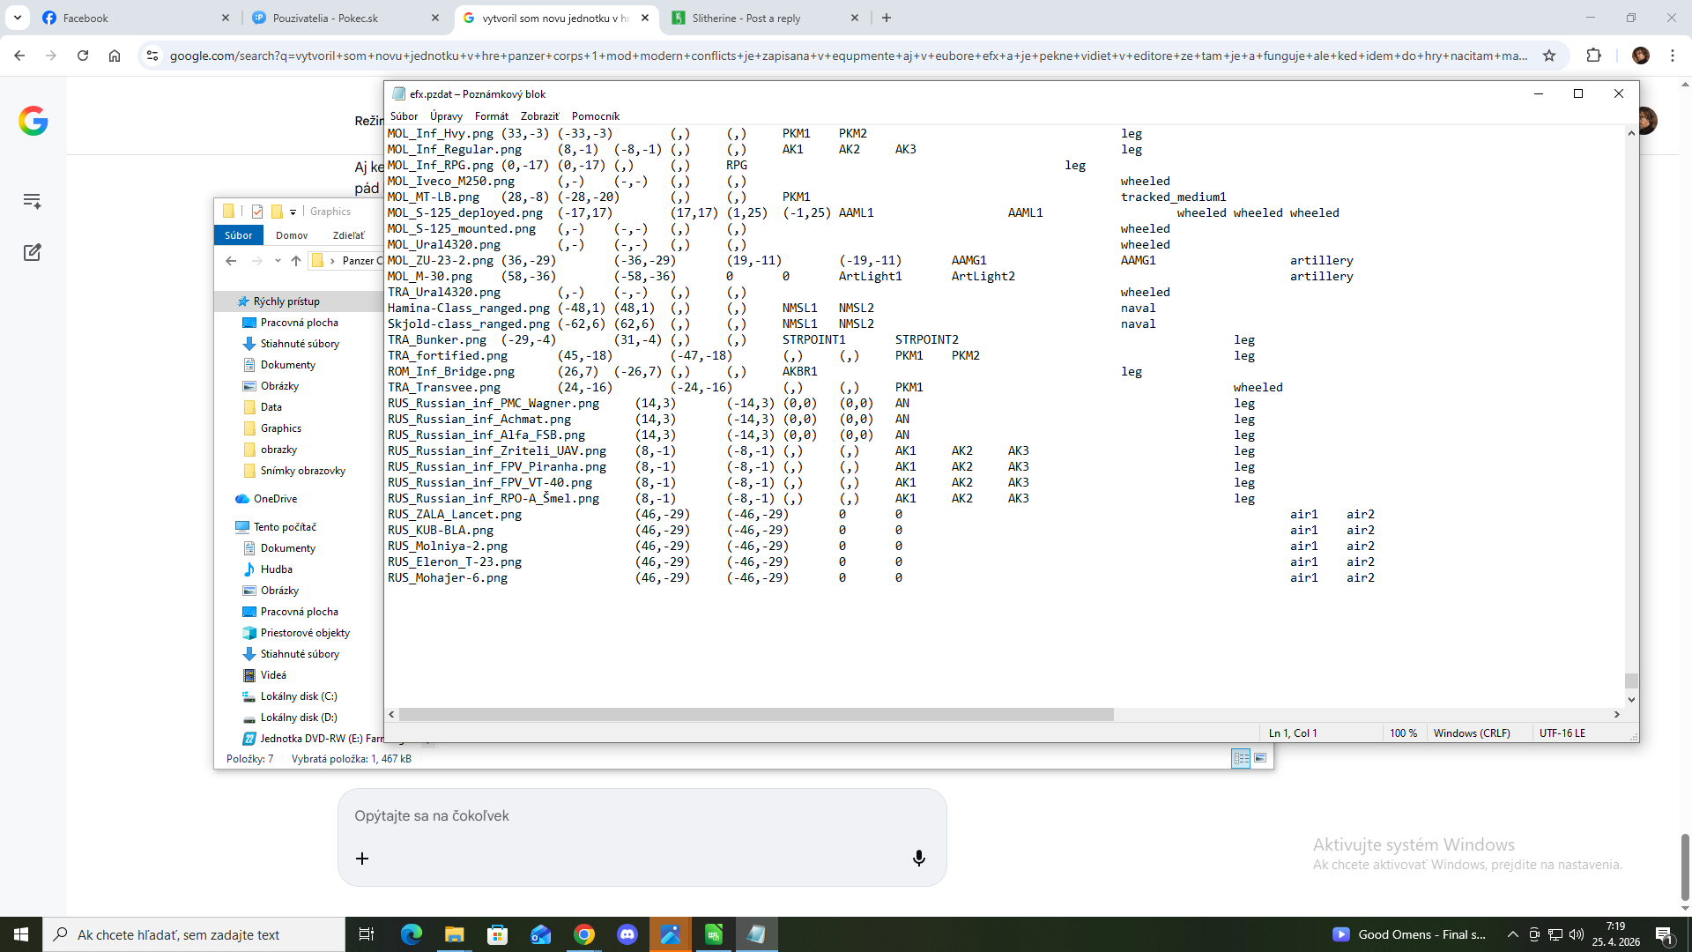The image size is (1692, 952).
Task: Click Explorer's up-one-level arrow
Action: pos(296,261)
